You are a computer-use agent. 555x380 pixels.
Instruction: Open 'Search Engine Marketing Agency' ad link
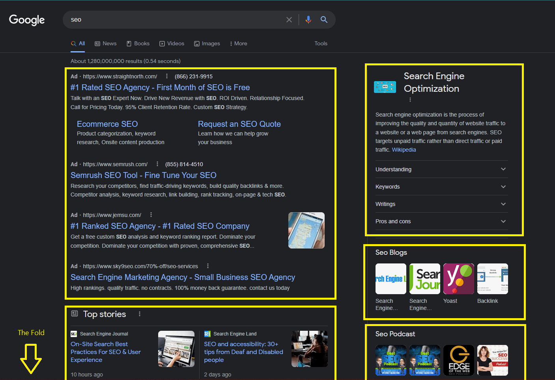click(x=183, y=277)
